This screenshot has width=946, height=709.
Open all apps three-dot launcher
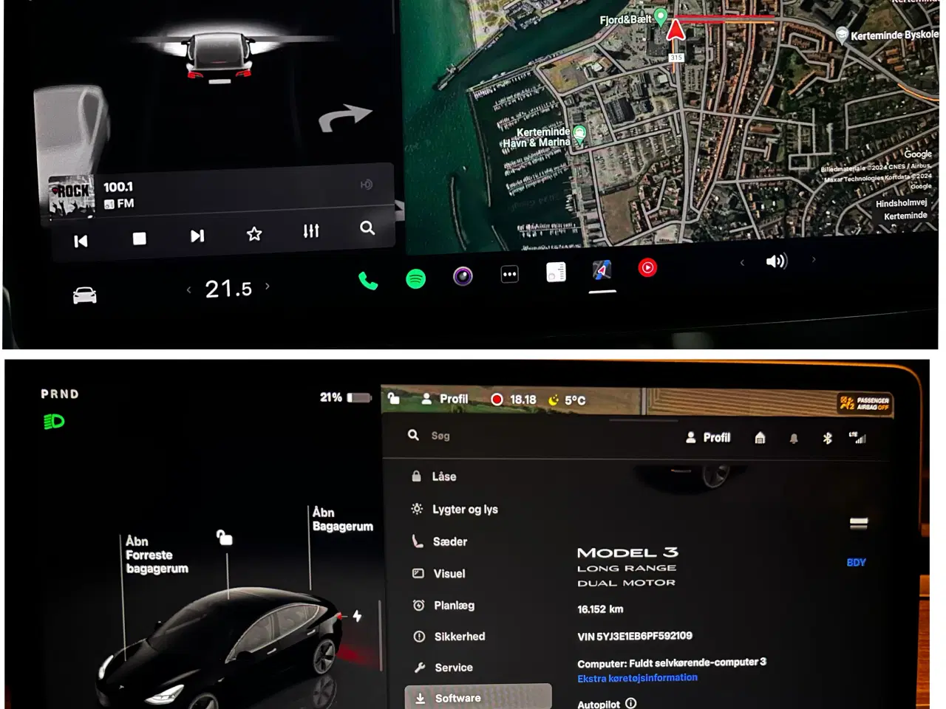pos(510,274)
